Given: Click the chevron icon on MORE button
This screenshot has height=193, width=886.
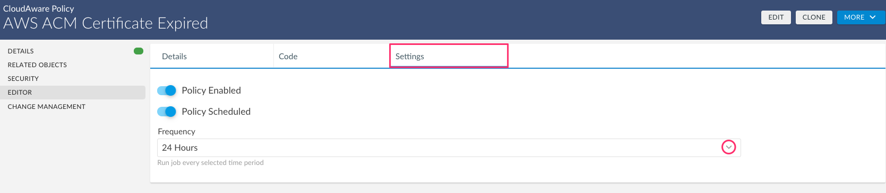Looking at the screenshot, I should (872, 17).
